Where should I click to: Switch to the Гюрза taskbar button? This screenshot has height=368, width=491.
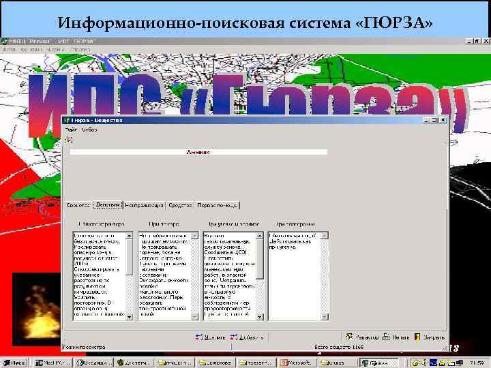(x=378, y=363)
